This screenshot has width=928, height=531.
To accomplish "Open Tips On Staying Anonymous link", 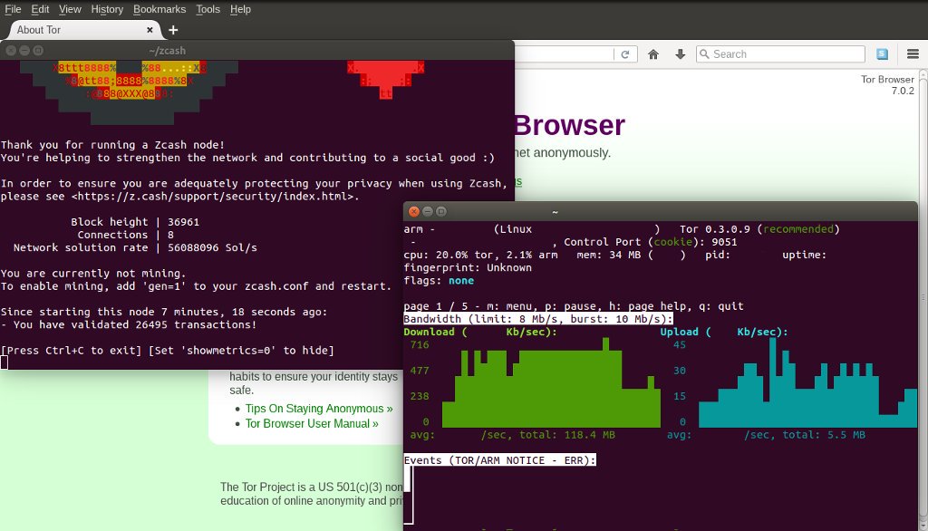I will [319, 409].
